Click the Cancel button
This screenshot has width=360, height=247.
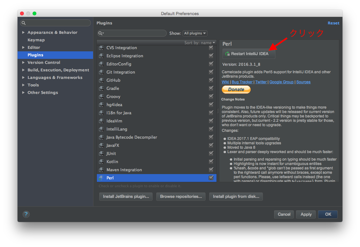[284, 214]
